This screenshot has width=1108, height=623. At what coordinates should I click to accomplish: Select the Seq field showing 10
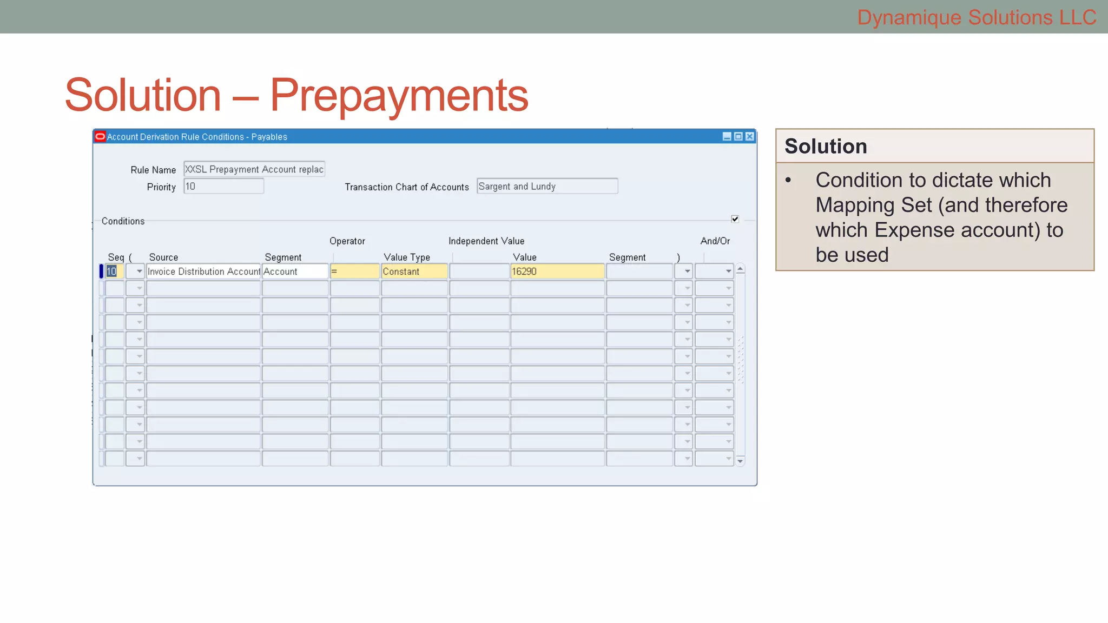pyautogui.click(x=114, y=271)
